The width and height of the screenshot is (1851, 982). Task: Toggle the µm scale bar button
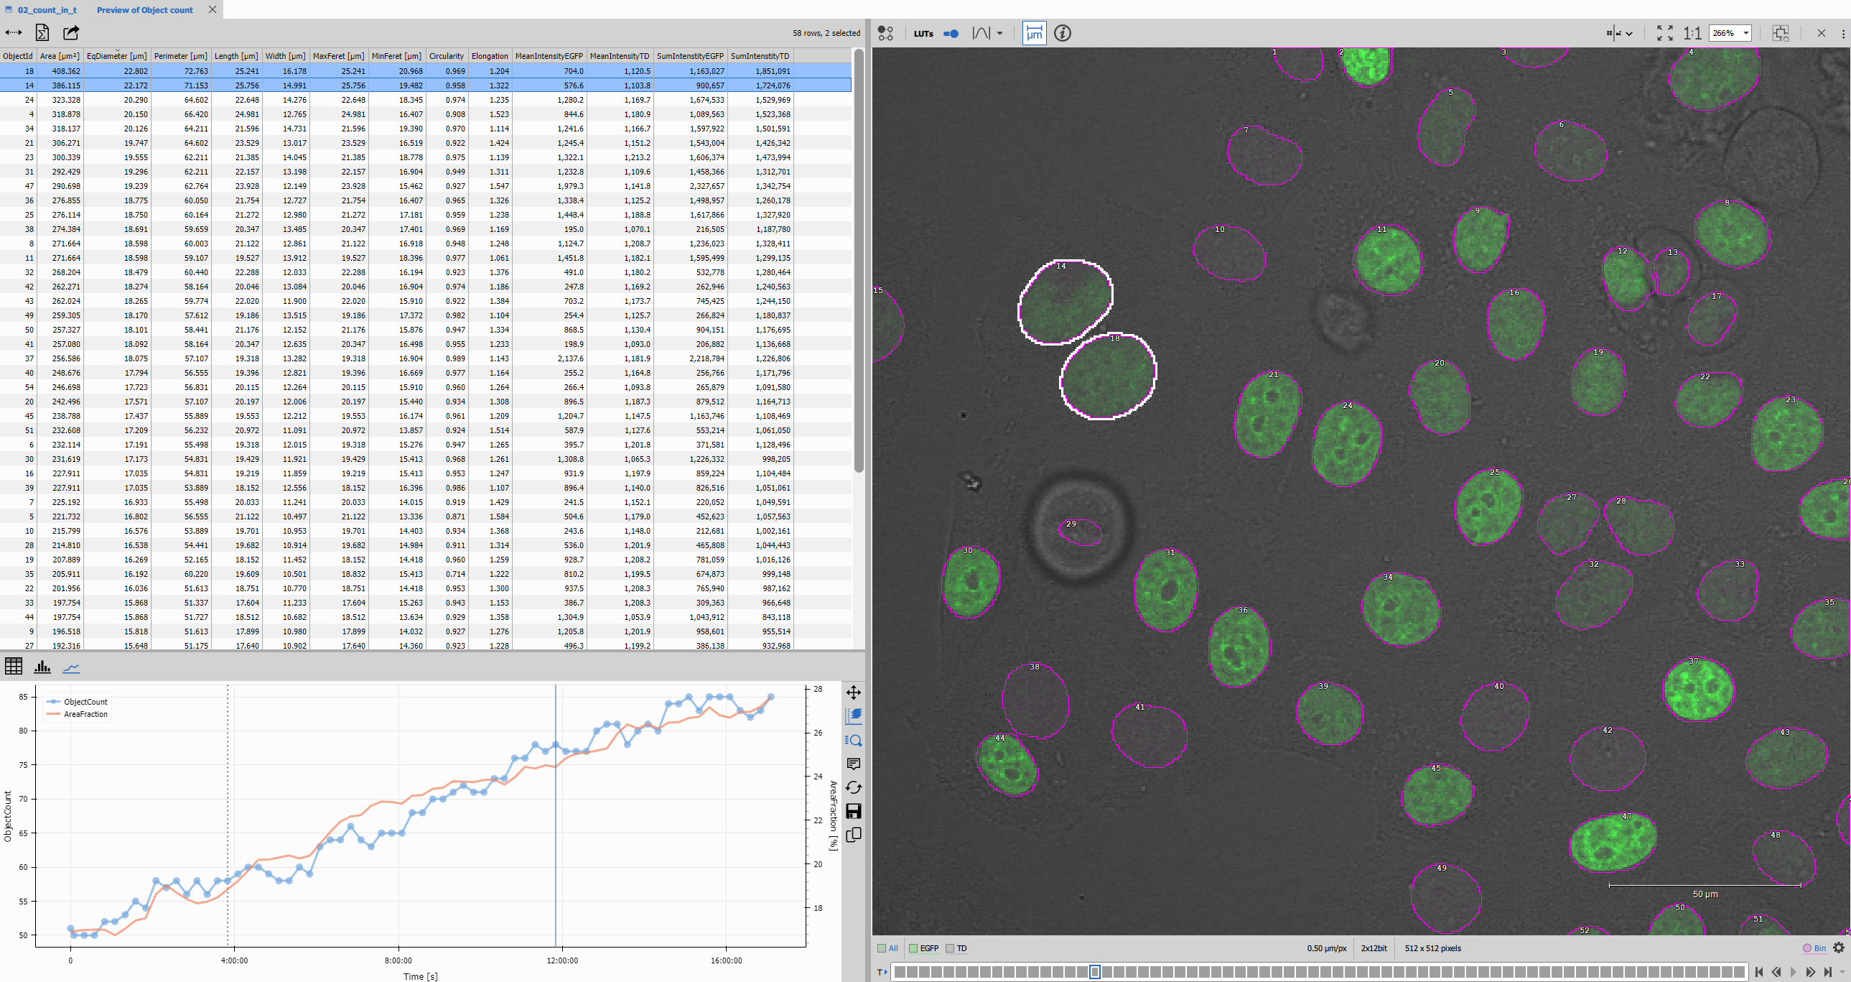pos(1033,34)
